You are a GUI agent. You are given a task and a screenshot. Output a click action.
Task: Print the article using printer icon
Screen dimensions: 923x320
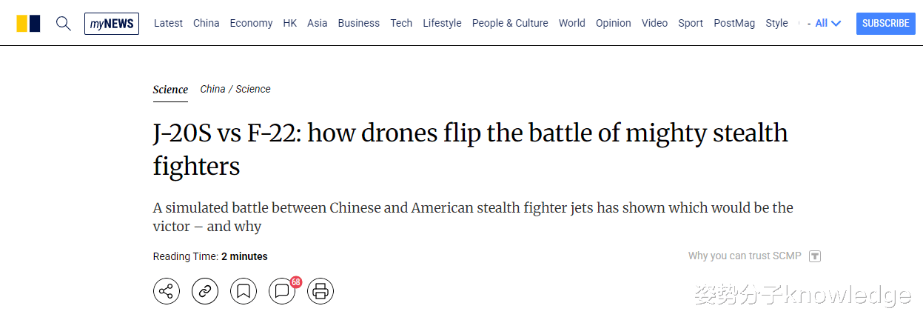pyautogui.click(x=320, y=291)
